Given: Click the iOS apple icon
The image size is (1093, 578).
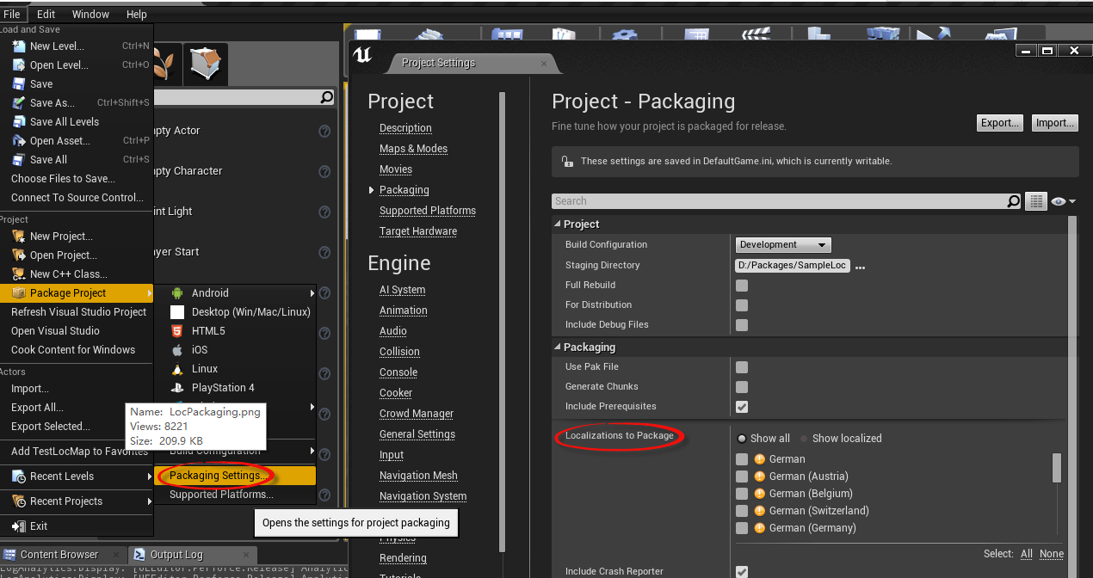Looking at the screenshot, I should coord(177,349).
